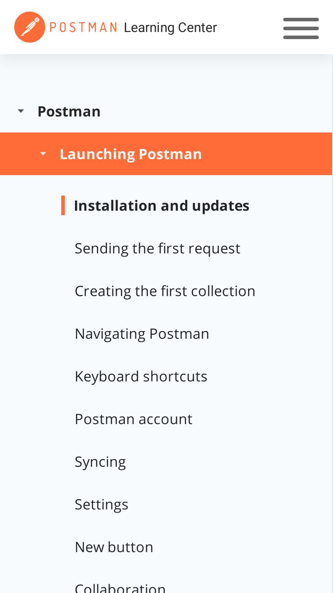The image size is (333, 593).
Task: Click empty orange area of Launching Postman row
Action: 266,154
